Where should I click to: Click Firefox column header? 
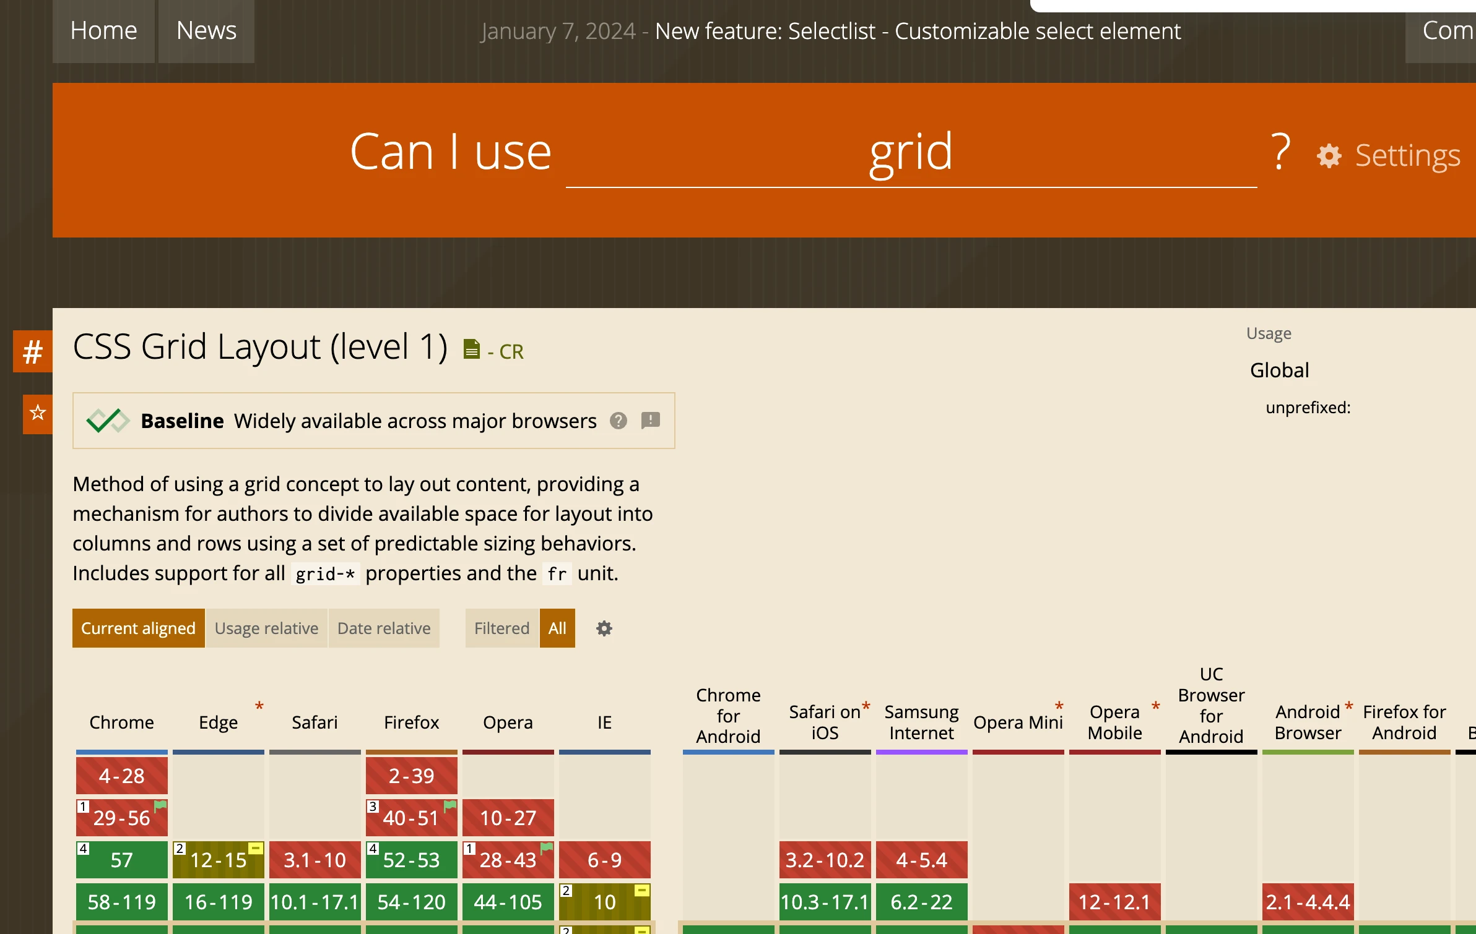[412, 722]
